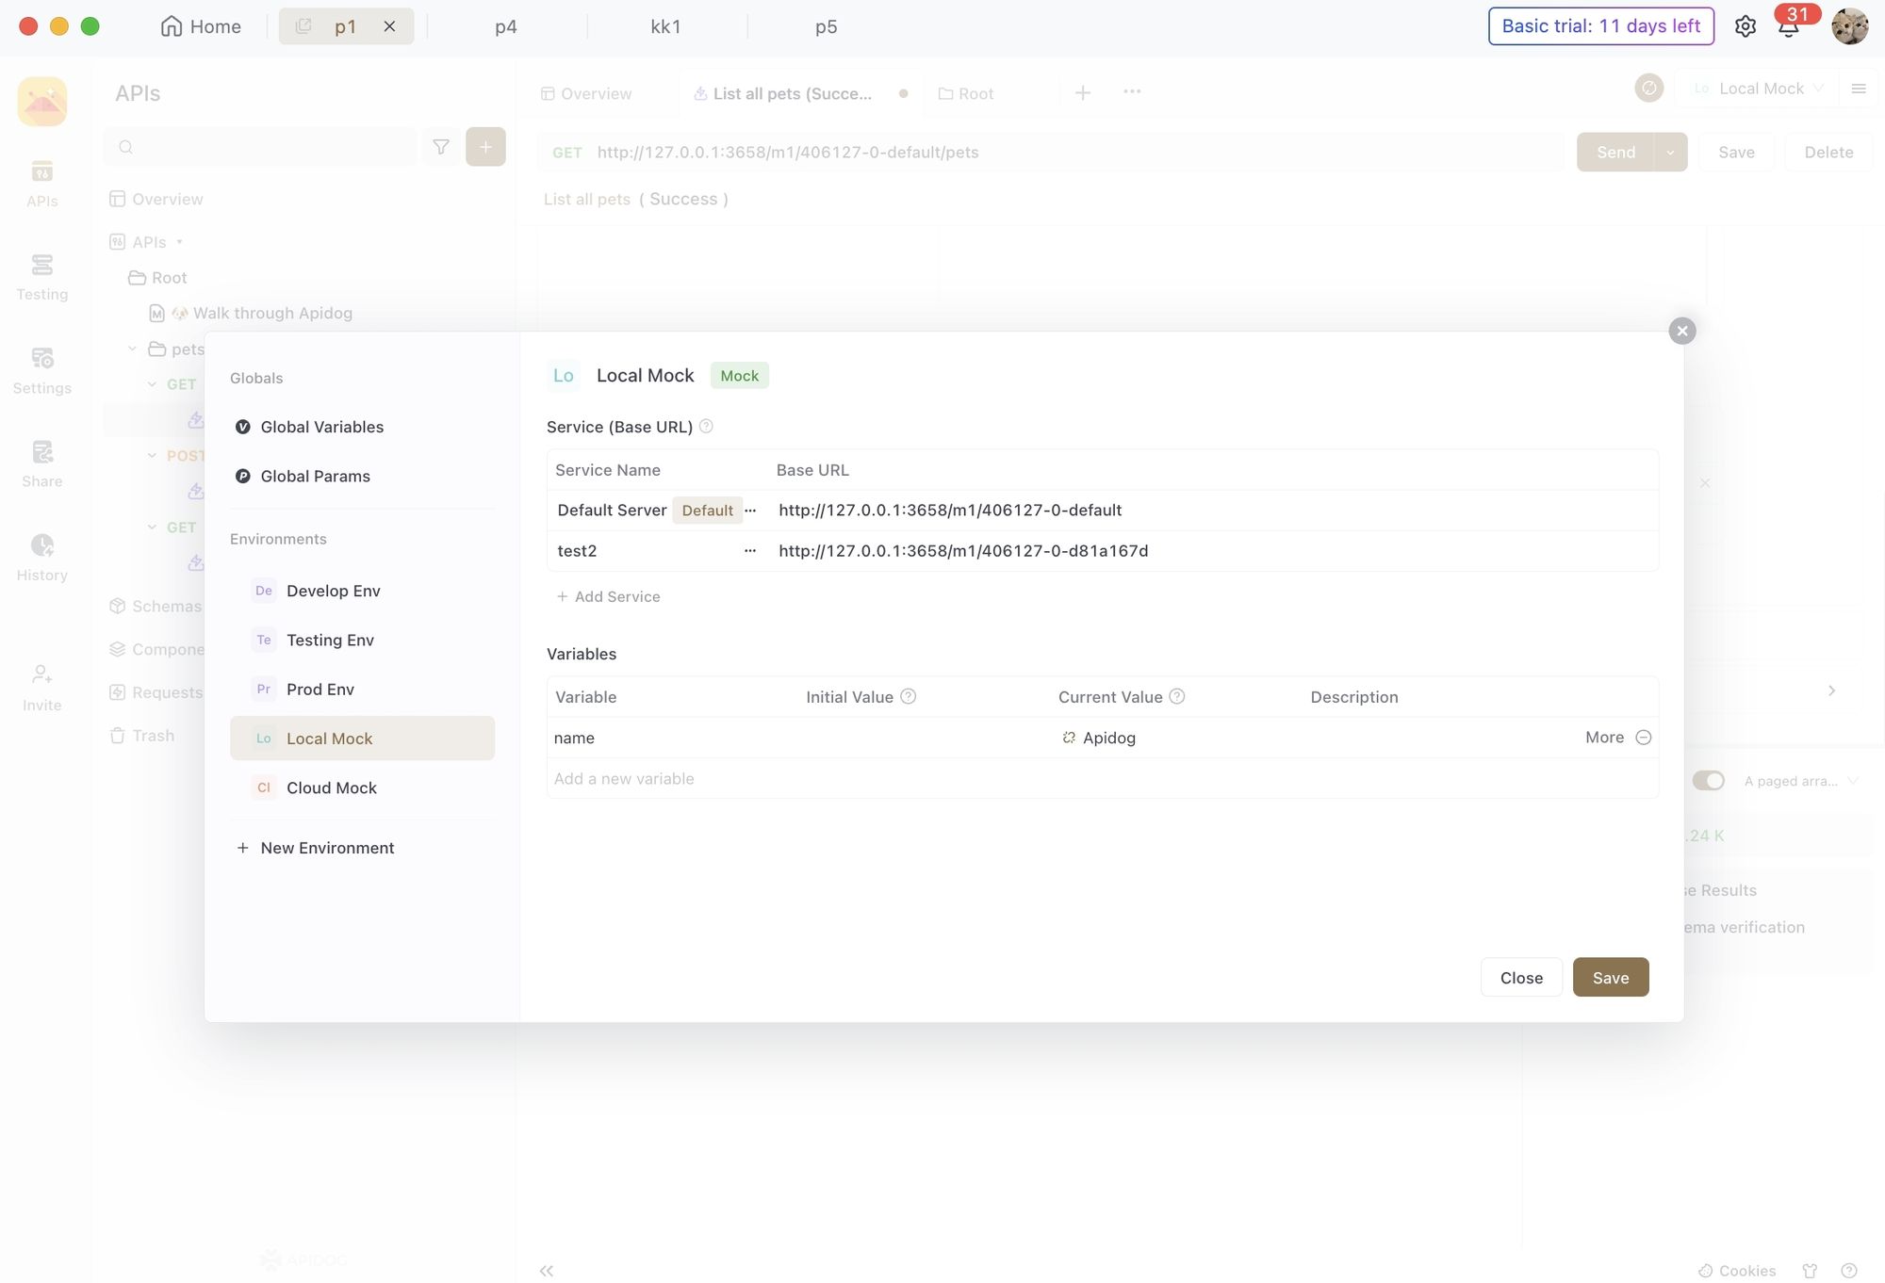Open the tab bar more options ellipsis
The image size is (1885, 1283).
[1132, 91]
